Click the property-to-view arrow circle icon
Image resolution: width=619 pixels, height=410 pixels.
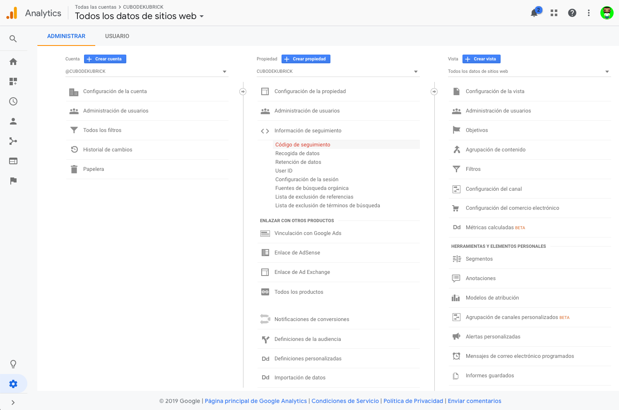click(434, 91)
